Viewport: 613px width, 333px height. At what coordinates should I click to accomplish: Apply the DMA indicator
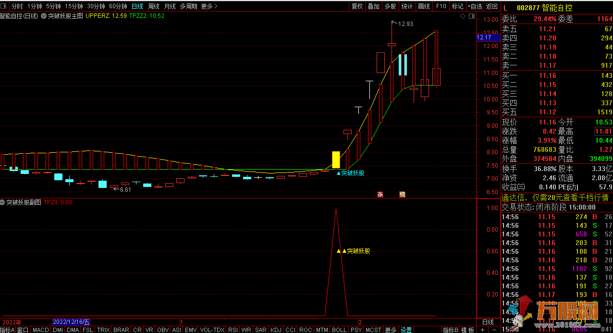(x=73, y=330)
